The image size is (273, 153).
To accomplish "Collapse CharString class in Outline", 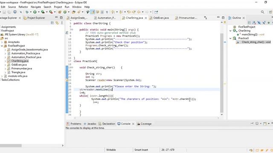I will (x=230, y=31).
